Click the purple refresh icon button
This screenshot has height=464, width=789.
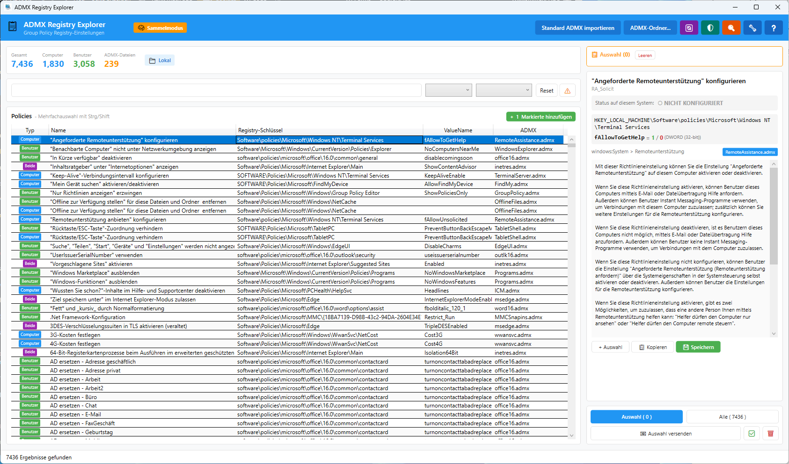(689, 28)
